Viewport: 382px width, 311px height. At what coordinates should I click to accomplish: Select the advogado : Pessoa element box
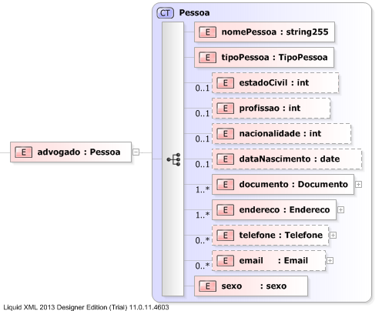click(x=71, y=152)
